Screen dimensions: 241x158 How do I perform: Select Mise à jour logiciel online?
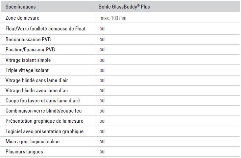33,142
